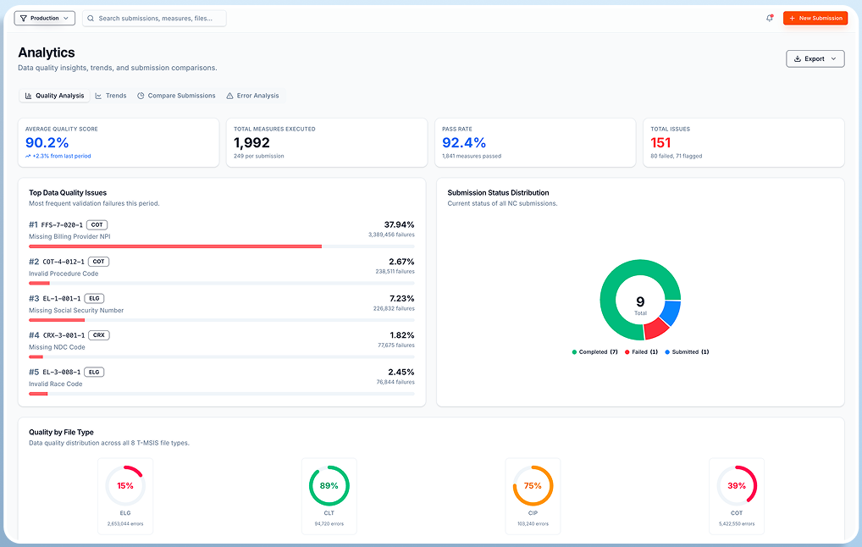The width and height of the screenshot is (862, 547).
Task: Click the Missing Billing Provider NPI progress bar
Action: tap(222, 246)
